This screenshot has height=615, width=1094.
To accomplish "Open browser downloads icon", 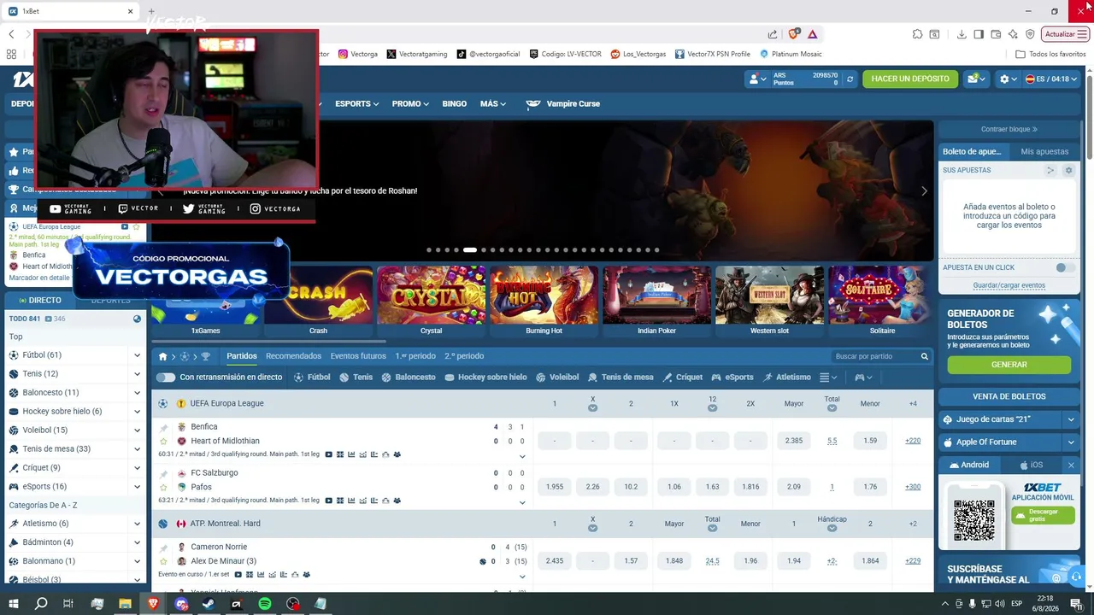I will [962, 34].
